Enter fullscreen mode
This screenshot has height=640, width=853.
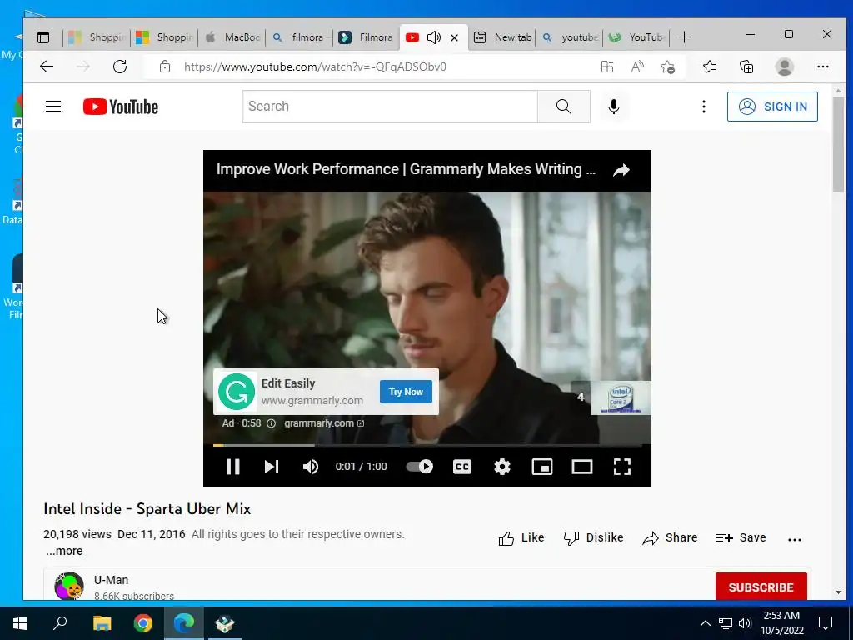[622, 467]
